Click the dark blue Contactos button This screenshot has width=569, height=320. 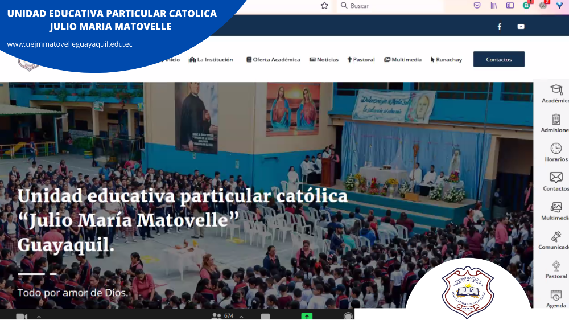(x=499, y=59)
